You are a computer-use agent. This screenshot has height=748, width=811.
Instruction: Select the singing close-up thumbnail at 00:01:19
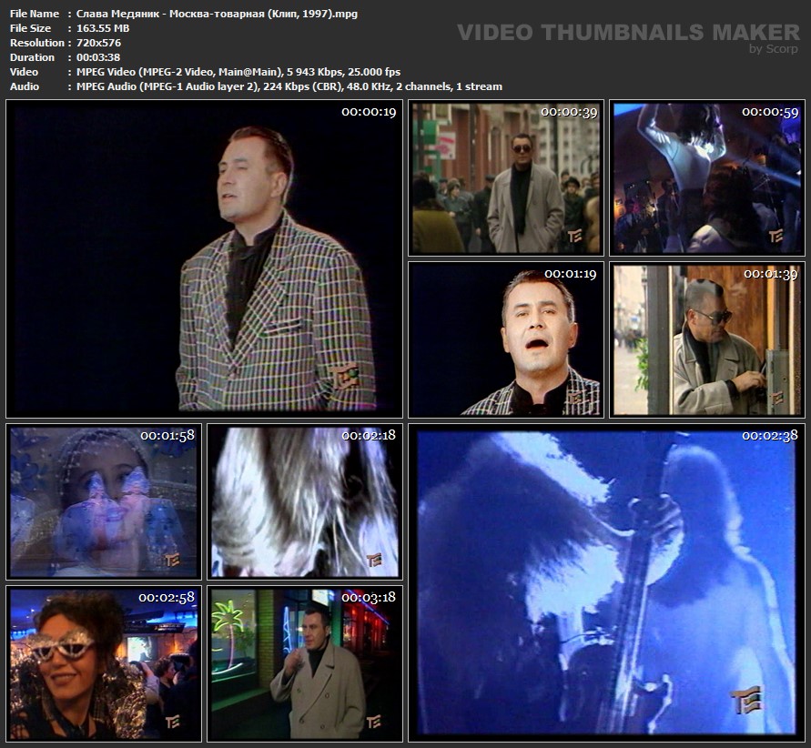coord(505,339)
